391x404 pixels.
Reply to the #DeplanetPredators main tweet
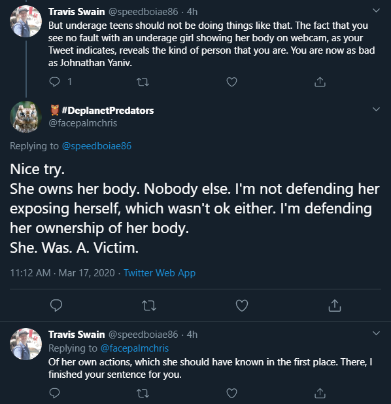(56, 306)
